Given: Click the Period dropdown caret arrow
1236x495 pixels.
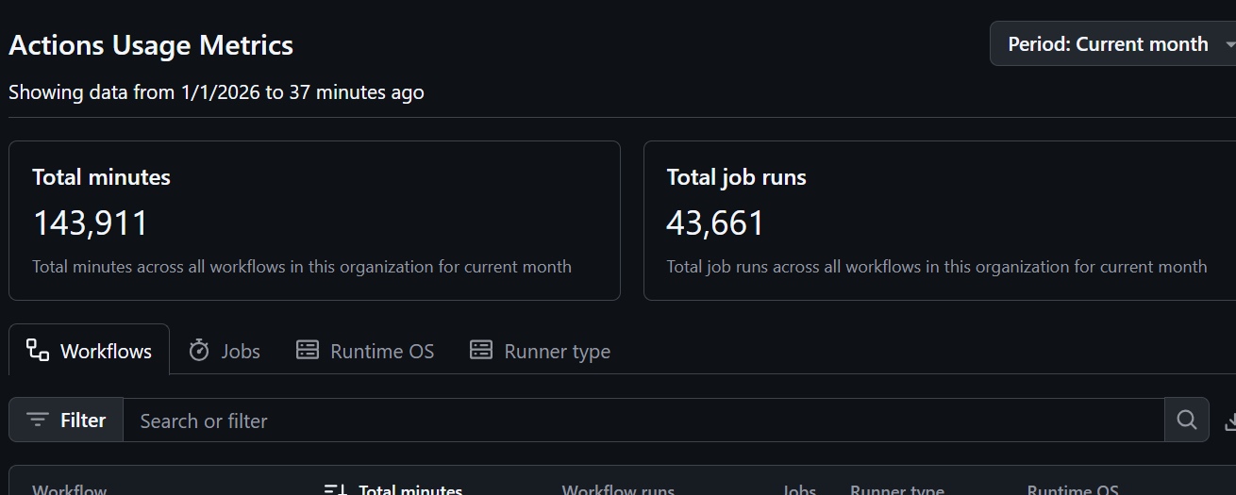Looking at the screenshot, I should click(1228, 45).
